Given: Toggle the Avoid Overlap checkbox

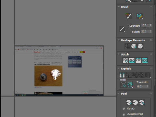Looking at the screenshot, I should 124,114.
